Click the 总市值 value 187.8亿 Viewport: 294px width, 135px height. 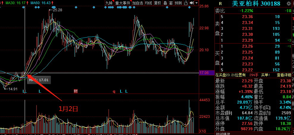point(245,118)
